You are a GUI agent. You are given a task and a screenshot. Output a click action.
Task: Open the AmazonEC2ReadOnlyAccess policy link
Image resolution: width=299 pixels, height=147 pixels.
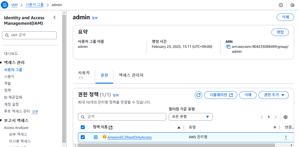tap(129, 137)
